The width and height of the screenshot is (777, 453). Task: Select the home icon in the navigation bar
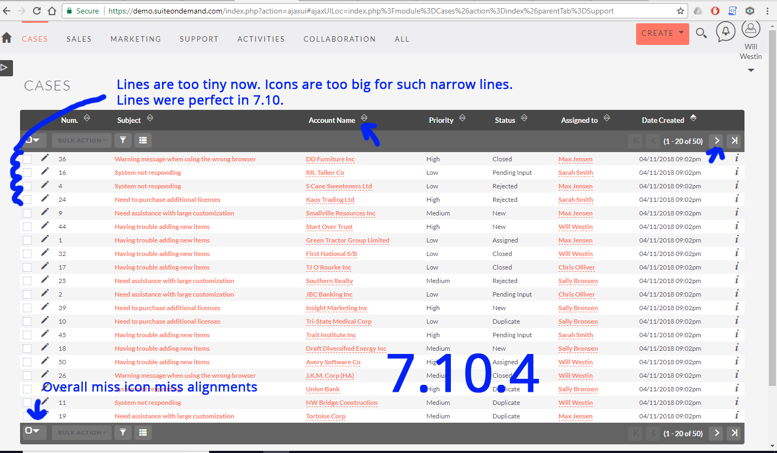coord(6,38)
